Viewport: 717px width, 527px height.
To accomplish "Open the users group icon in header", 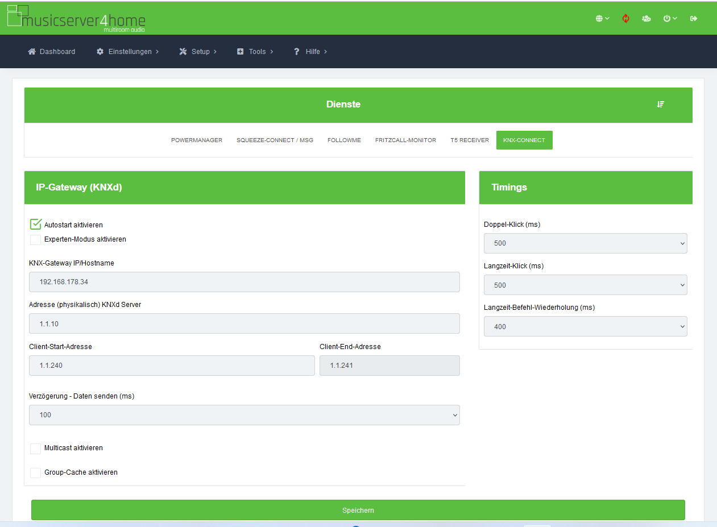I will (x=646, y=19).
